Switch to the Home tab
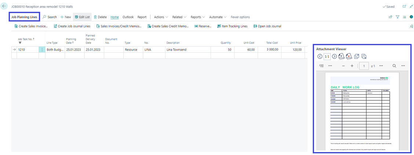The height and width of the screenshot is (155, 414). (x=115, y=17)
